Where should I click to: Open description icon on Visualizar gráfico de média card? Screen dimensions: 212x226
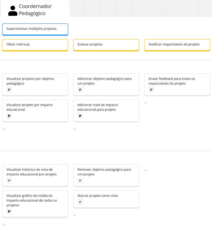pos(9,211)
